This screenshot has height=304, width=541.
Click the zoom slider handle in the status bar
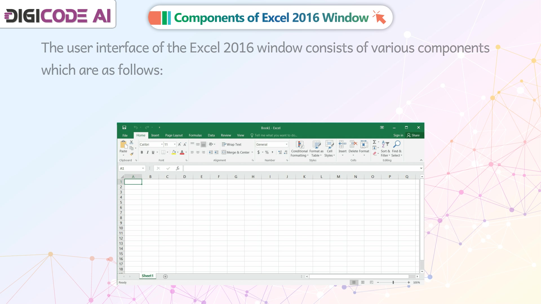pos(393,282)
